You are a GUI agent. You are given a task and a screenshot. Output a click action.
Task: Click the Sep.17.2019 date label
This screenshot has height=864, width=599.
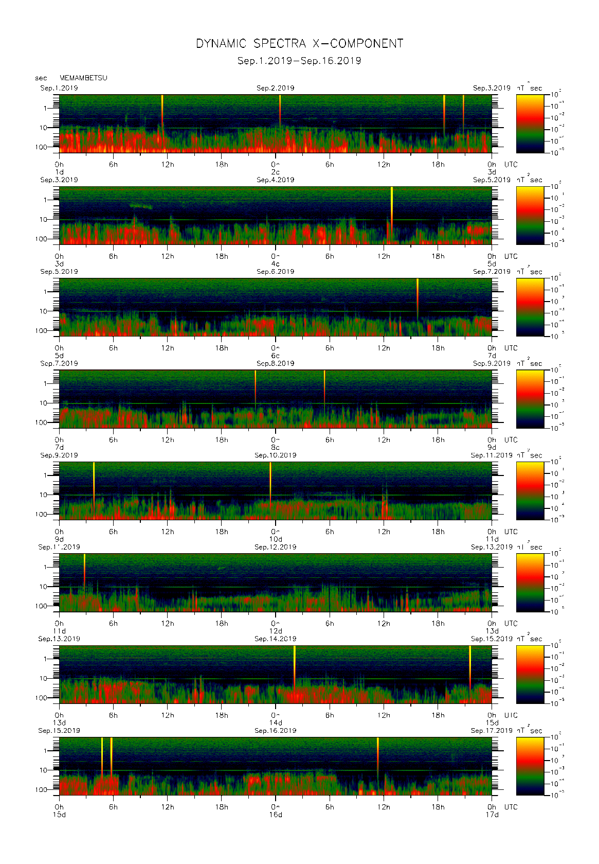(x=492, y=731)
